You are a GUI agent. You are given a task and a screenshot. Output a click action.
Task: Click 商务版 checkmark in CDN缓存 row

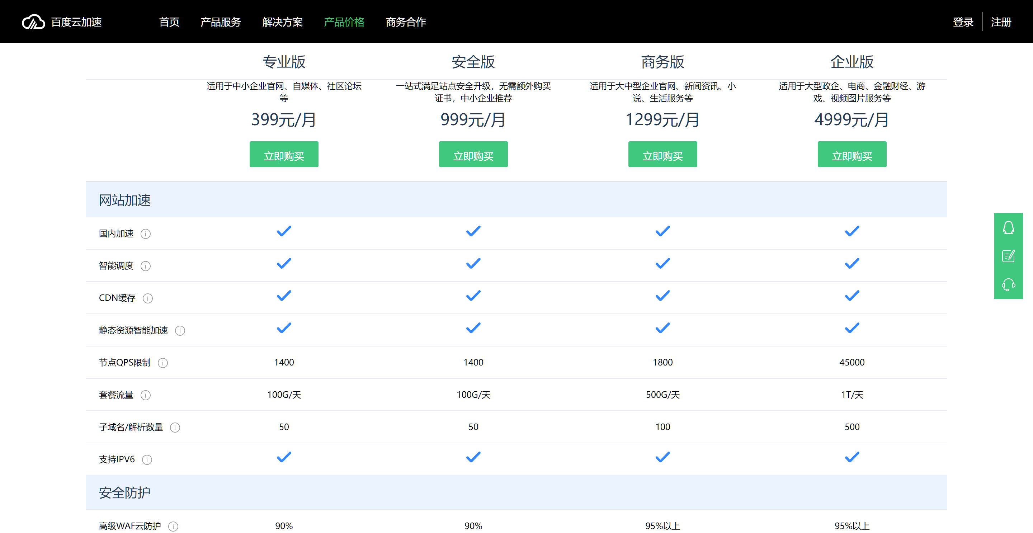pos(662,296)
